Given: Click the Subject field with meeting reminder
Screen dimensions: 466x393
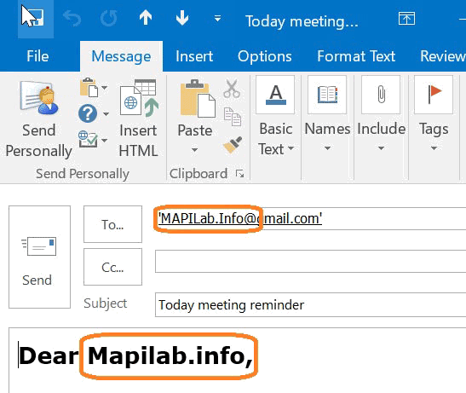Looking at the screenshot, I should pyautogui.click(x=310, y=305).
